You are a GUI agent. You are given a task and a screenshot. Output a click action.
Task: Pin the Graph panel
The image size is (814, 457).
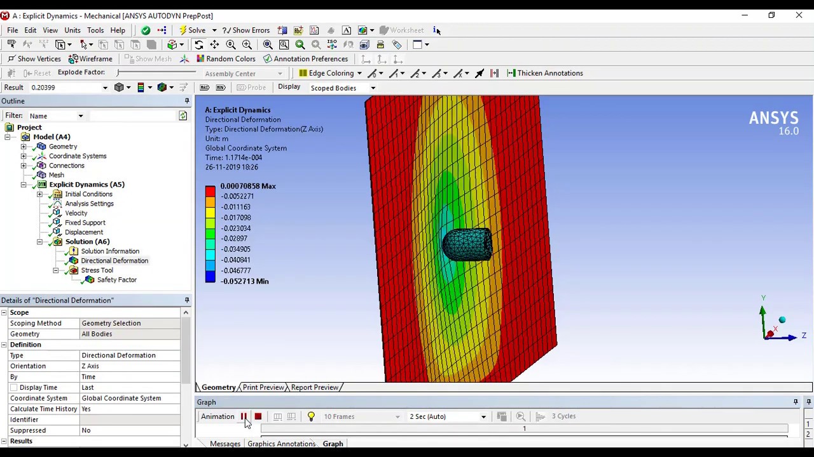[x=796, y=402]
